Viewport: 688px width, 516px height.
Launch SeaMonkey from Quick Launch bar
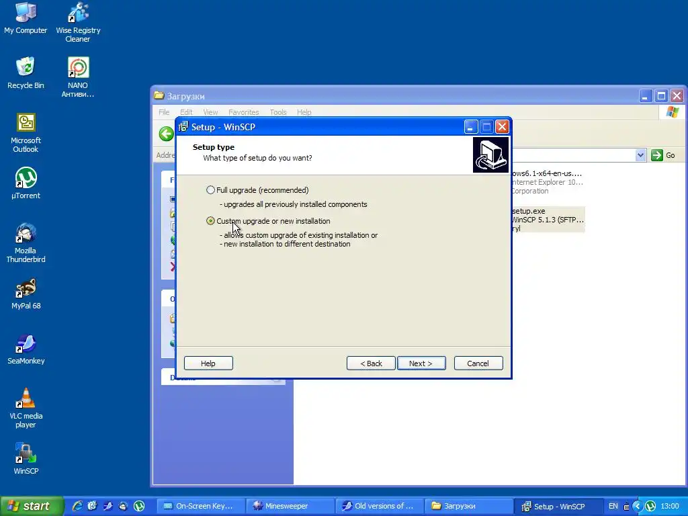[108, 506]
